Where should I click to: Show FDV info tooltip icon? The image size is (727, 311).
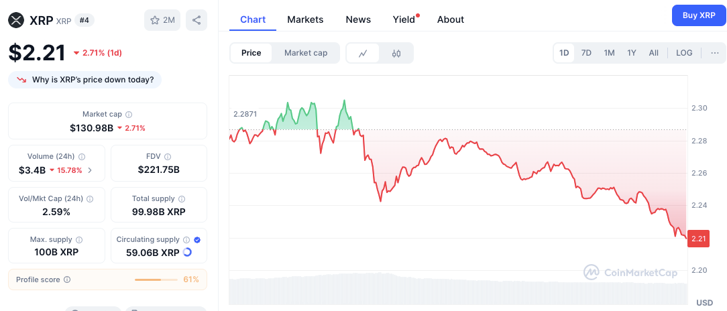168,157
